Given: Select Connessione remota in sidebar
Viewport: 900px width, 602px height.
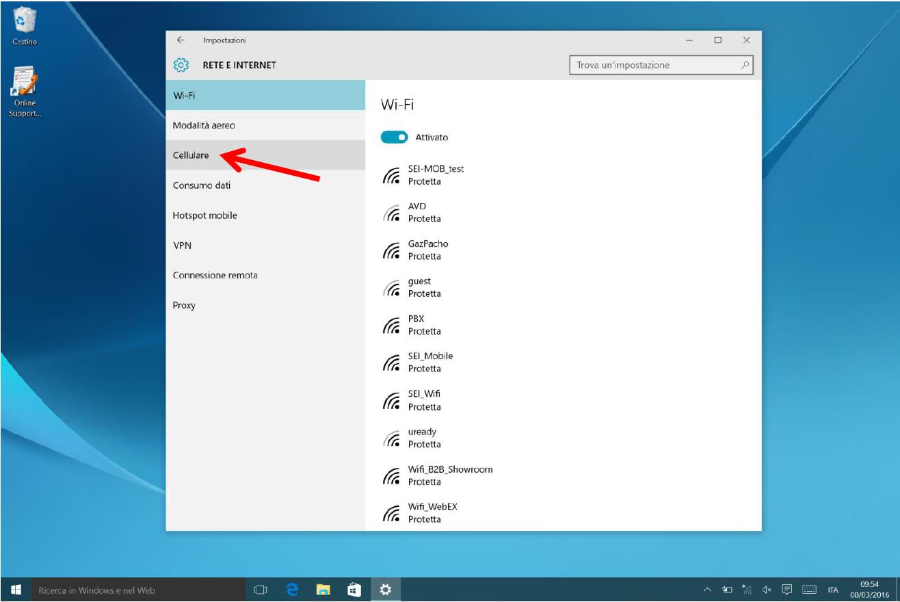Looking at the screenshot, I should (x=266, y=275).
